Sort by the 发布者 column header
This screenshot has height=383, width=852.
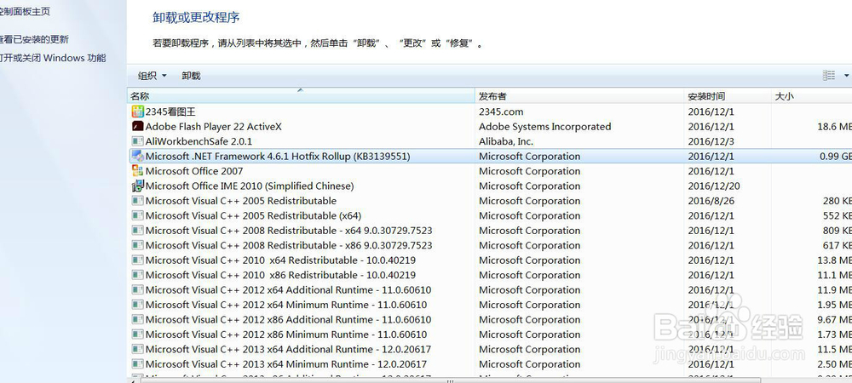click(579, 96)
